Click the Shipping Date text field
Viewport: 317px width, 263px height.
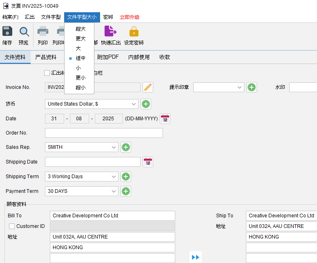tap(93, 162)
